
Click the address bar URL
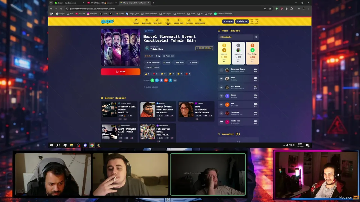[x=92, y=9]
